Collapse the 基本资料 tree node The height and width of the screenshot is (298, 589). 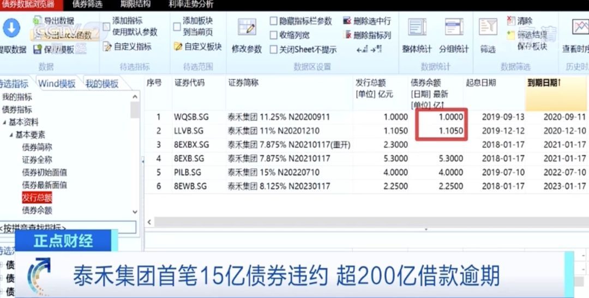point(4,122)
